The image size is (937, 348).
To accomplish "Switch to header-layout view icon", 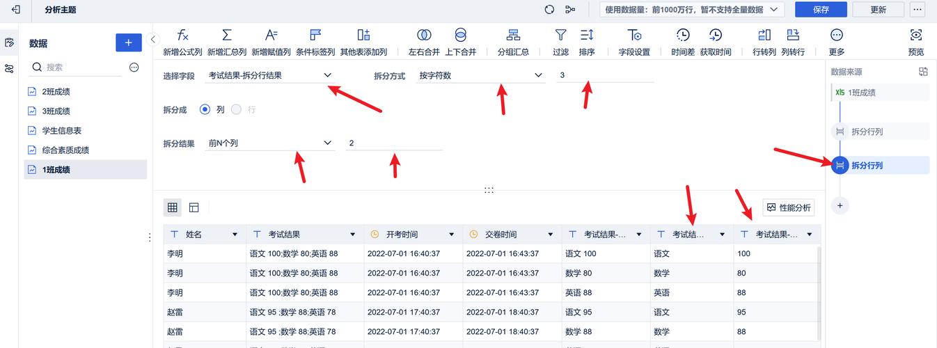I will pos(194,207).
